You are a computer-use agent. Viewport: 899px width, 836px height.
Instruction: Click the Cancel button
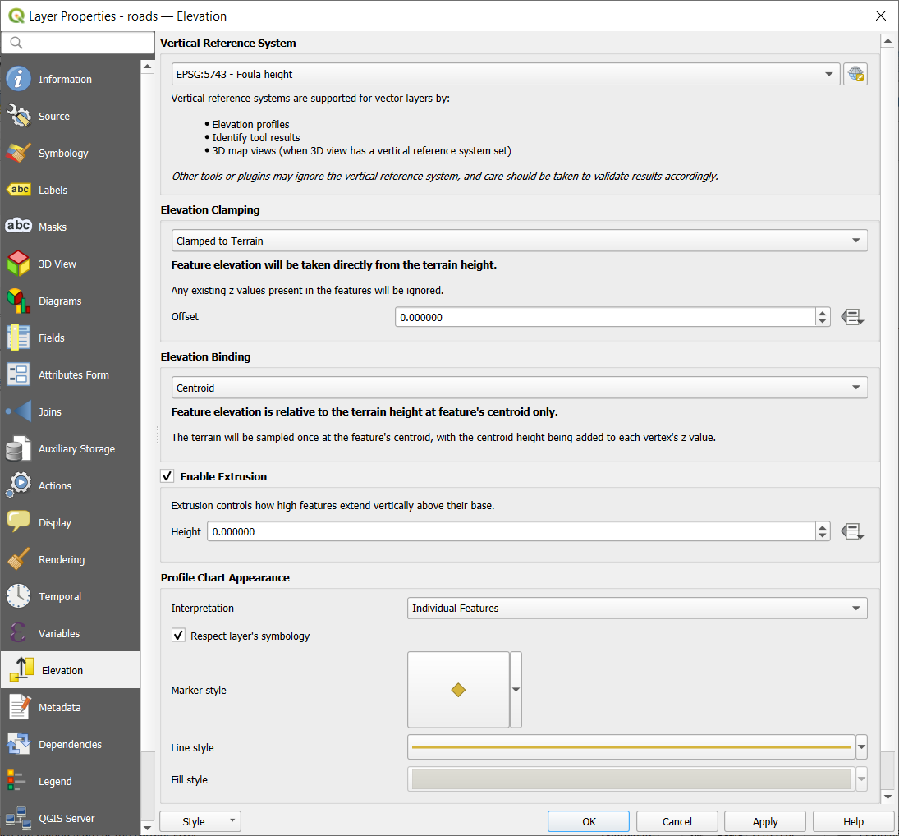tap(677, 821)
